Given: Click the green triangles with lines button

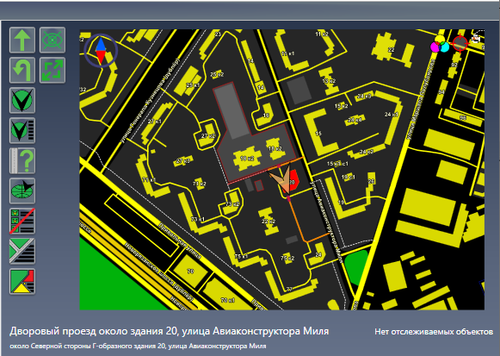Looking at the screenshot, I should click(22, 252).
